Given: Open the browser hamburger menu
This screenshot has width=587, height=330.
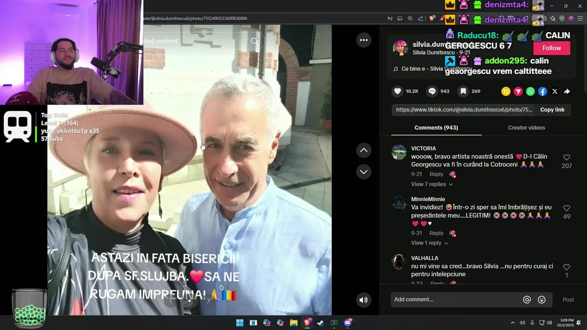Looking at the screenshot, I should coord(581,18).
